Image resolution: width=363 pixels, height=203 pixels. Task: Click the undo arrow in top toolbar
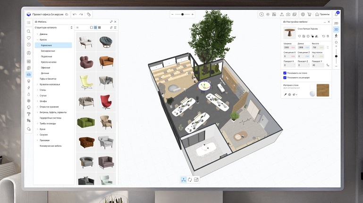click(75, 15)
